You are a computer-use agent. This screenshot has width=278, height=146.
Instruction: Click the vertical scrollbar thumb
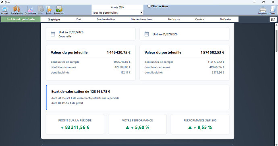[x=276, y=41]
